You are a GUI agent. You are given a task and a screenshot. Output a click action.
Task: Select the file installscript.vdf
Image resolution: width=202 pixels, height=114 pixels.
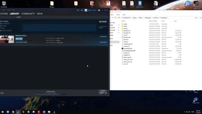[128, 44]
